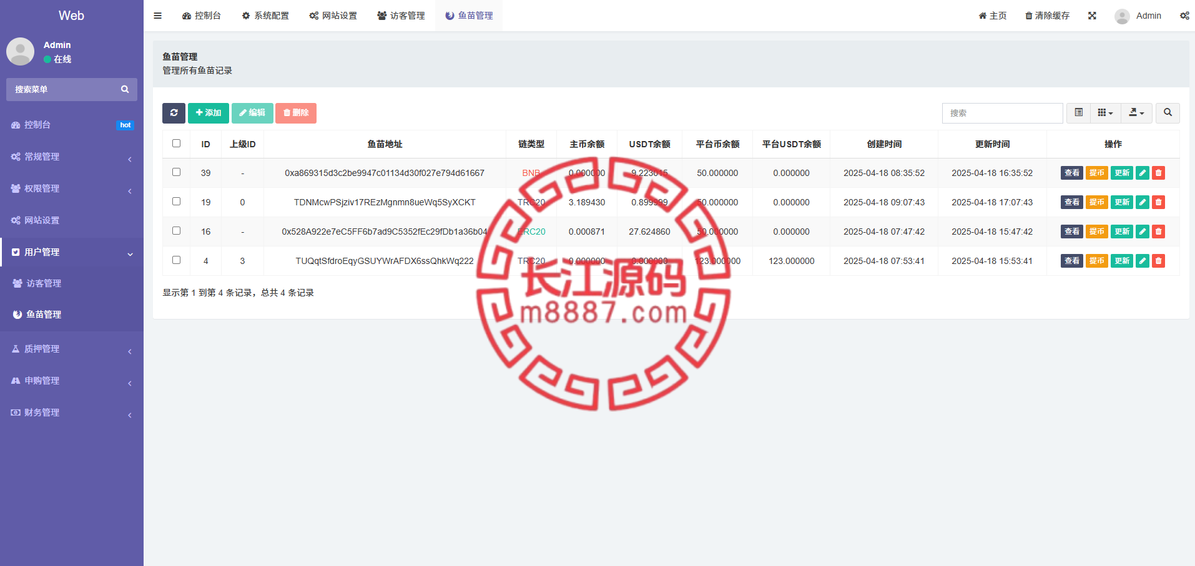Click the Admin avatar in top bar
The image size is (1195, 566).
click(x=1122, y=16)
